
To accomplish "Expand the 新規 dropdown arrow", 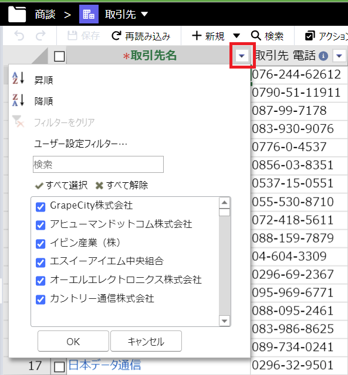I will tap(236, 36).
